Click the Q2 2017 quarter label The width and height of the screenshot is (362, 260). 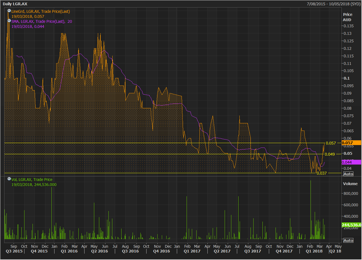(222, 251)
